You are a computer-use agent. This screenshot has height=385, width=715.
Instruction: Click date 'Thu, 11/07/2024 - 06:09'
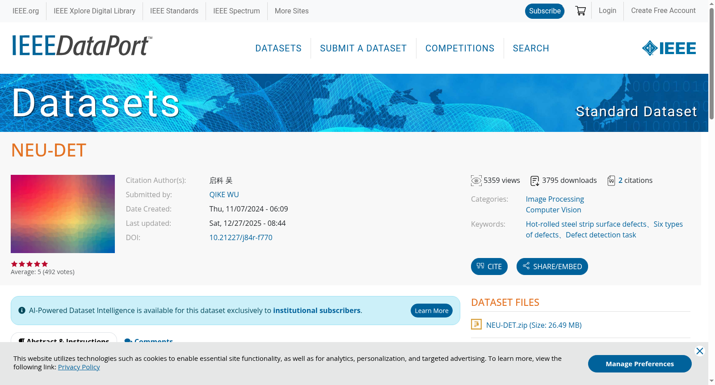(248, 209)
